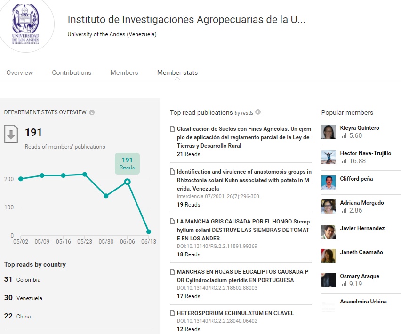401x334 pixels.
Task: Click the score bars icon under Hector Nava-Trujillo
Action: click(344, 161)
